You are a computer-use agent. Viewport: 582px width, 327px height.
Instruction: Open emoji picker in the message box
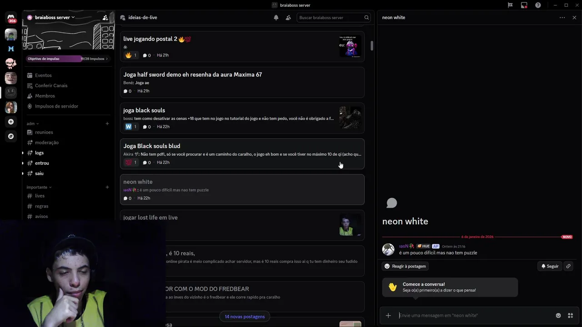point(558,315)
